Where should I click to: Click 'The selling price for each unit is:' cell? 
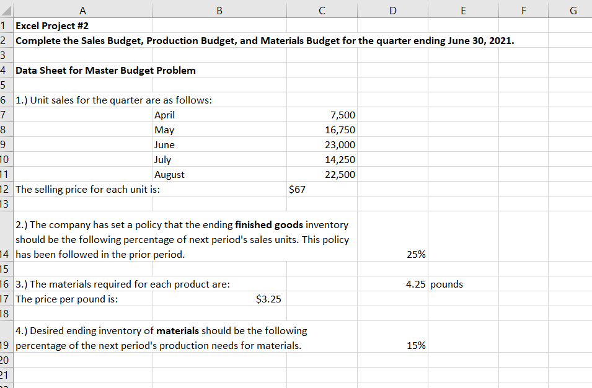[87, 189]
